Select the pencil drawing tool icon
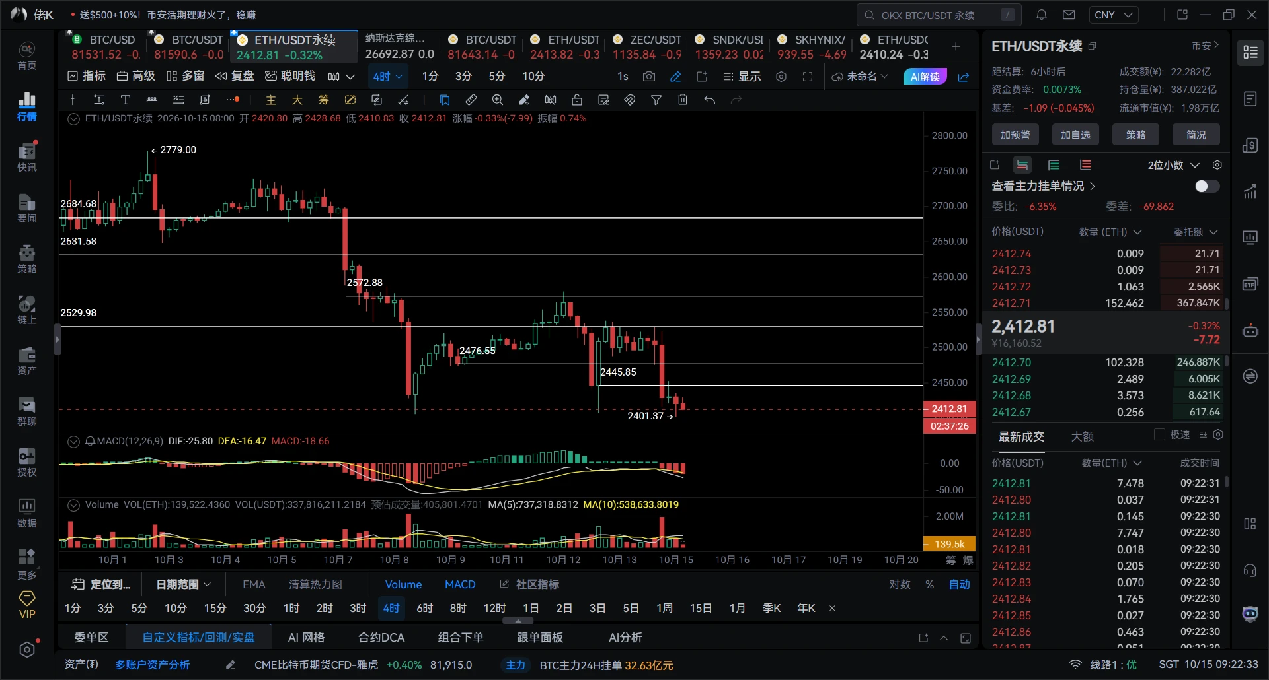1269x680 pixels. pyautogui.click(x=675, y=77)
